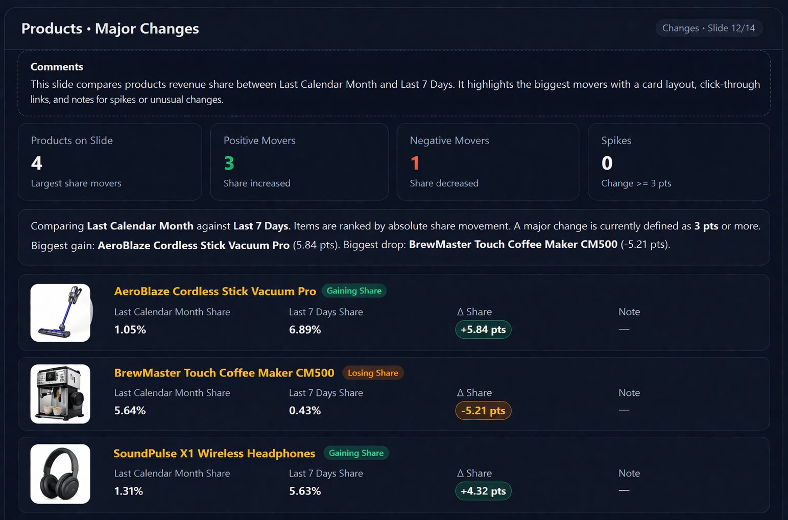The image size is (788, 520).
Task: Click the Gaining Share badge on AeroBlaze
Action: coord(354,291)
